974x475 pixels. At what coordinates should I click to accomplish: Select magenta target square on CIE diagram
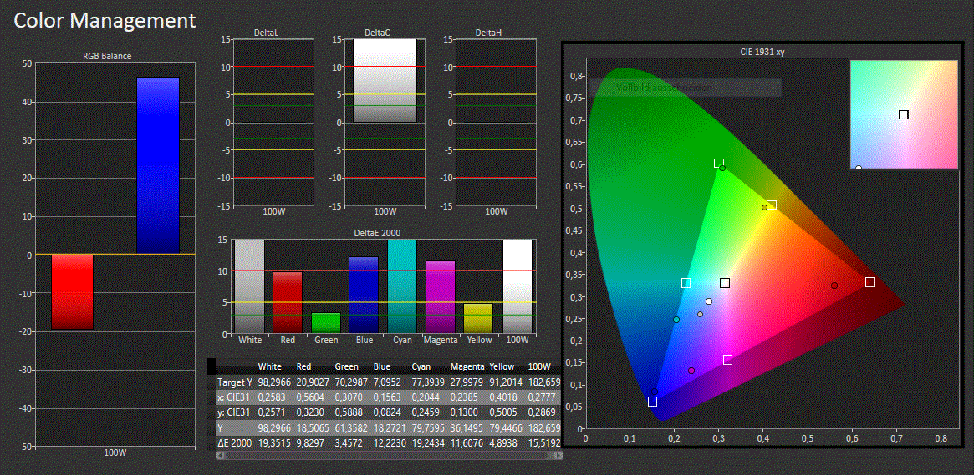tap(728, 360)
